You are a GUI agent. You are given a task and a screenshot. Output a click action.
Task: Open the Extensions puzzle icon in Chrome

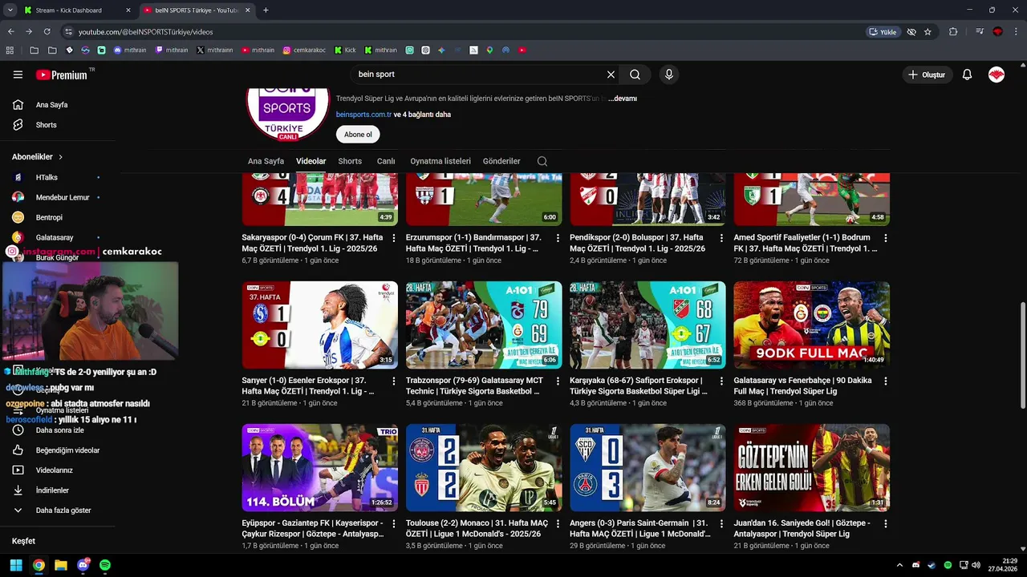[x=953, y=32]
